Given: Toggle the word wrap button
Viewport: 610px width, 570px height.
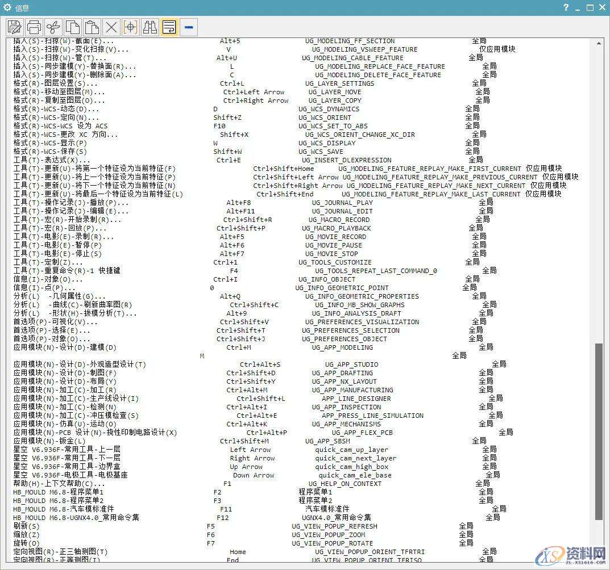Looking at the screenshot, I should (169, 27).
